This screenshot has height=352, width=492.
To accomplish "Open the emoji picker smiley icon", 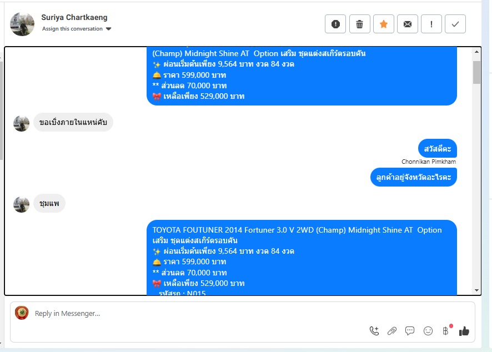I will (x=428, y=331).
